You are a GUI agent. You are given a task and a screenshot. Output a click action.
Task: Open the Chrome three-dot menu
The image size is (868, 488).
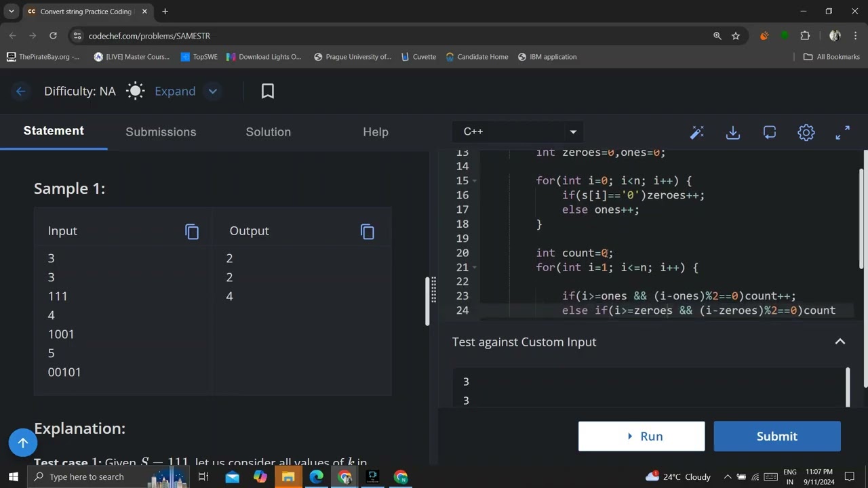tap(856, 36)
